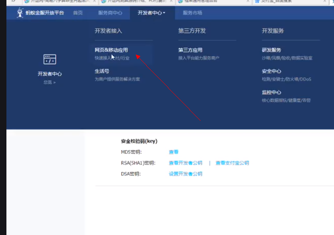Click the 检测/安骑士/防火墙/DDoS subtitle
The image size is (334, 235).
point(286,79)
